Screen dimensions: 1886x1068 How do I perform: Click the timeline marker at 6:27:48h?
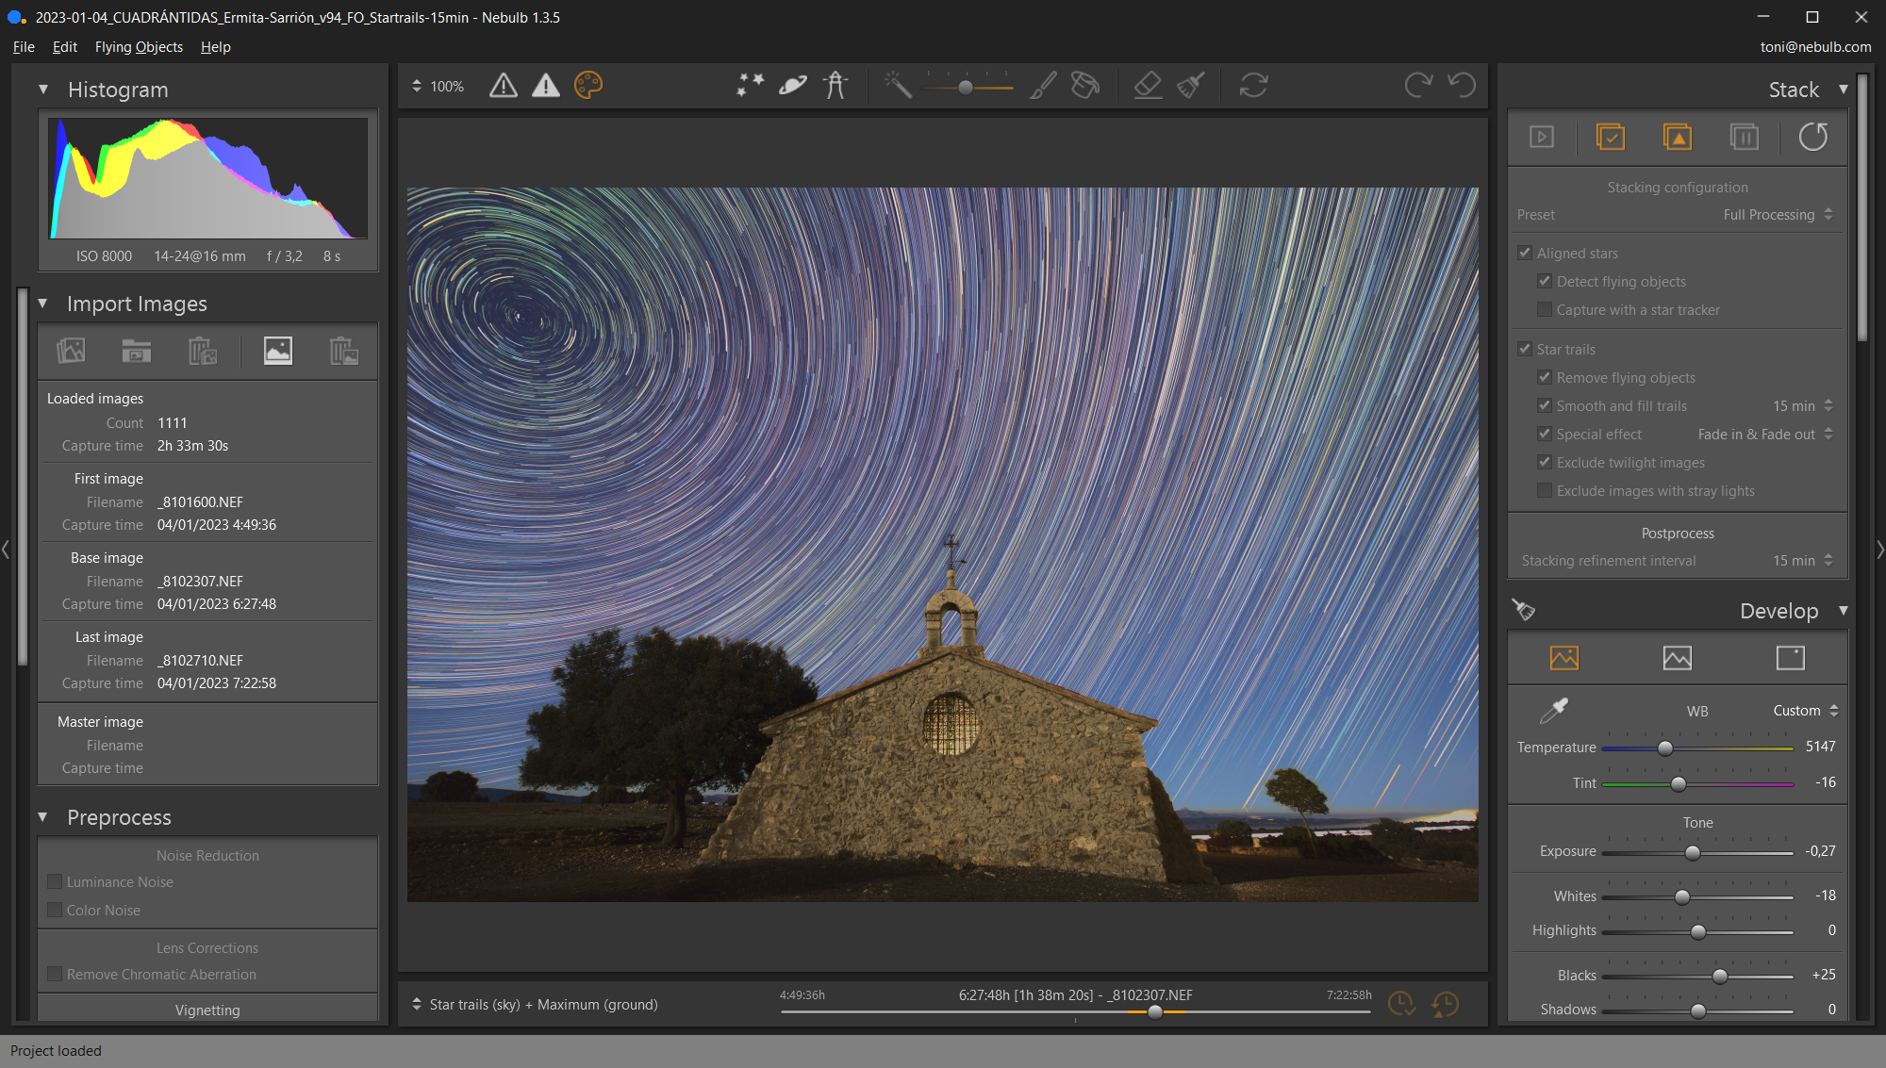click(1155, 1012)
